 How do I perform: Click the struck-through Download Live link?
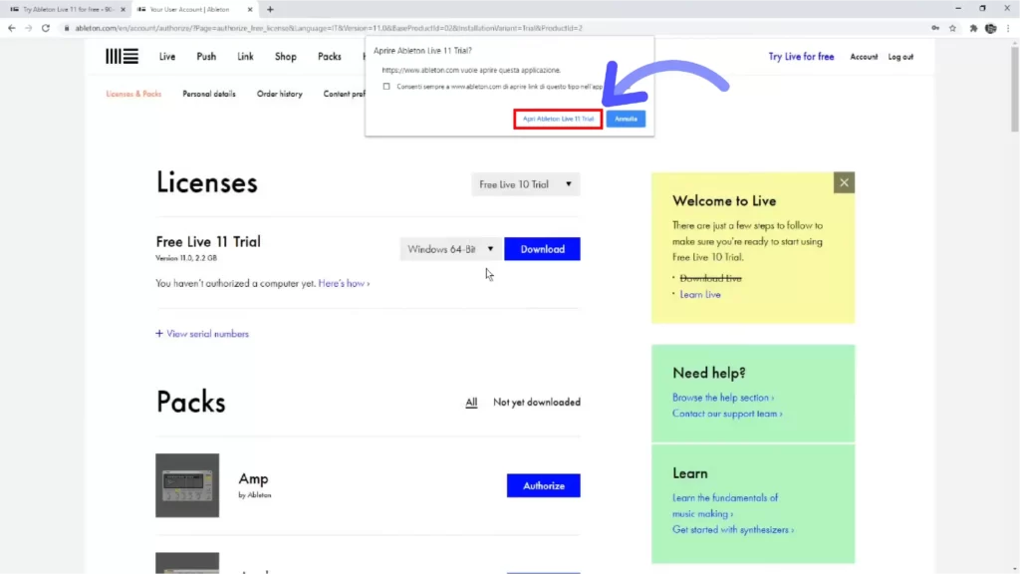[x=710, y=278]
